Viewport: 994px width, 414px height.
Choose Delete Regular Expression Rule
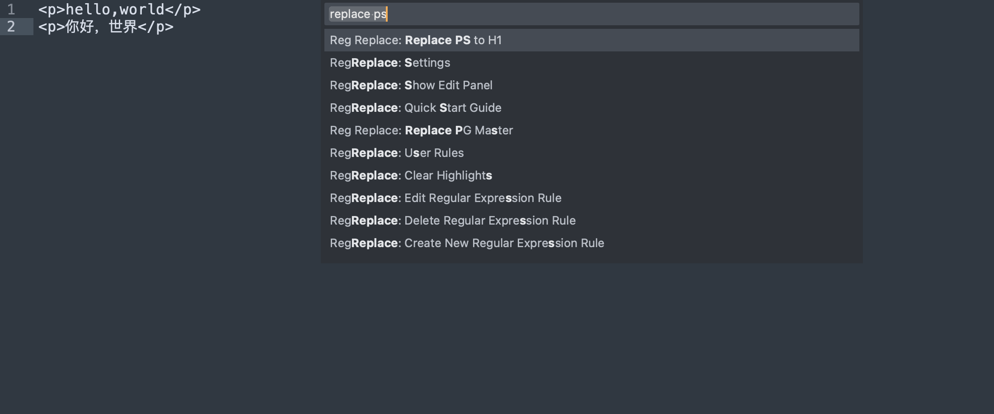pyautogui.click(x=453, y=221)
